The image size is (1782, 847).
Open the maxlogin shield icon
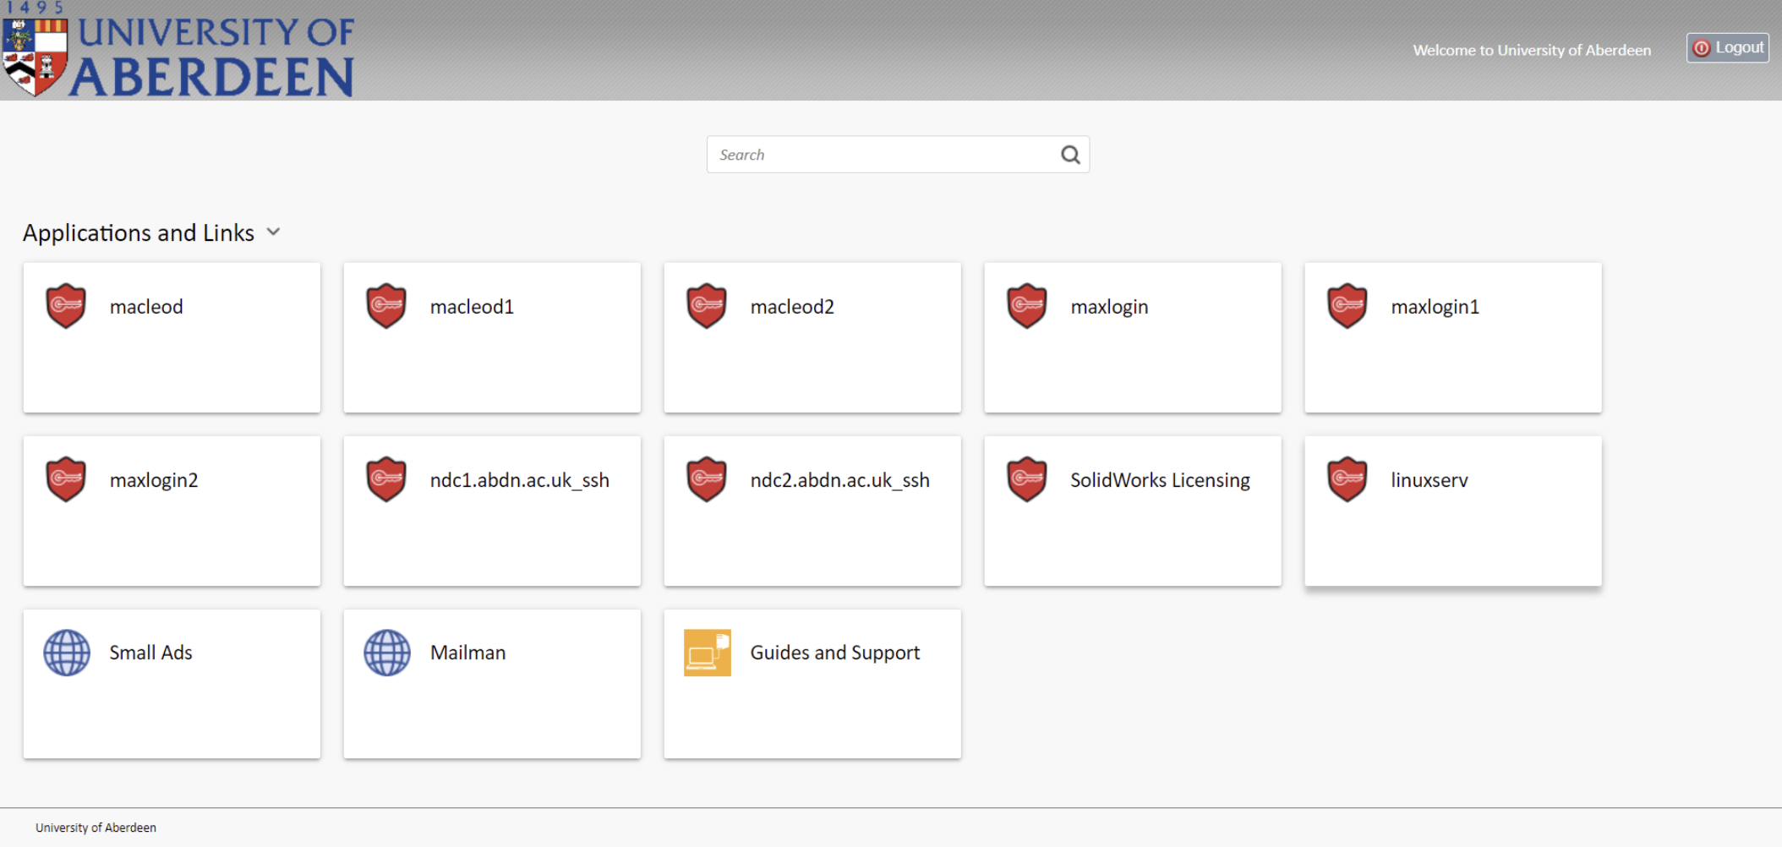click(x=1027, y=306)
